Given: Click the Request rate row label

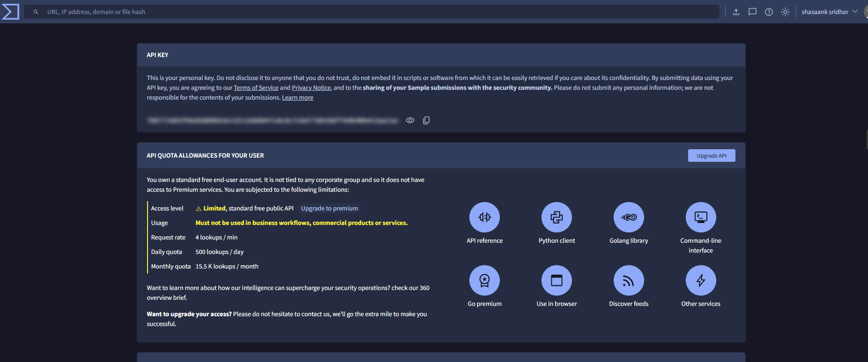Looking at the screenshot, I should click(x=168, y=238).
